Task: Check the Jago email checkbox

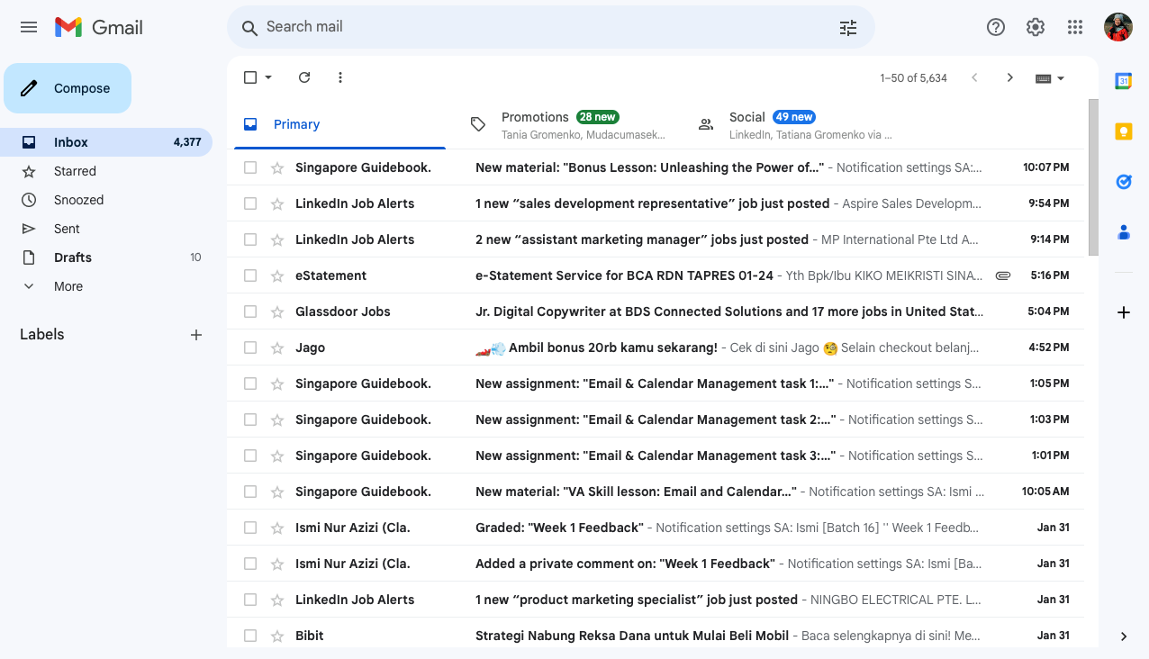Action: click(x=250, y=348)
